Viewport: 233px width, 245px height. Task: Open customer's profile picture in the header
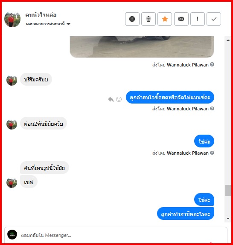coord(12,19)
